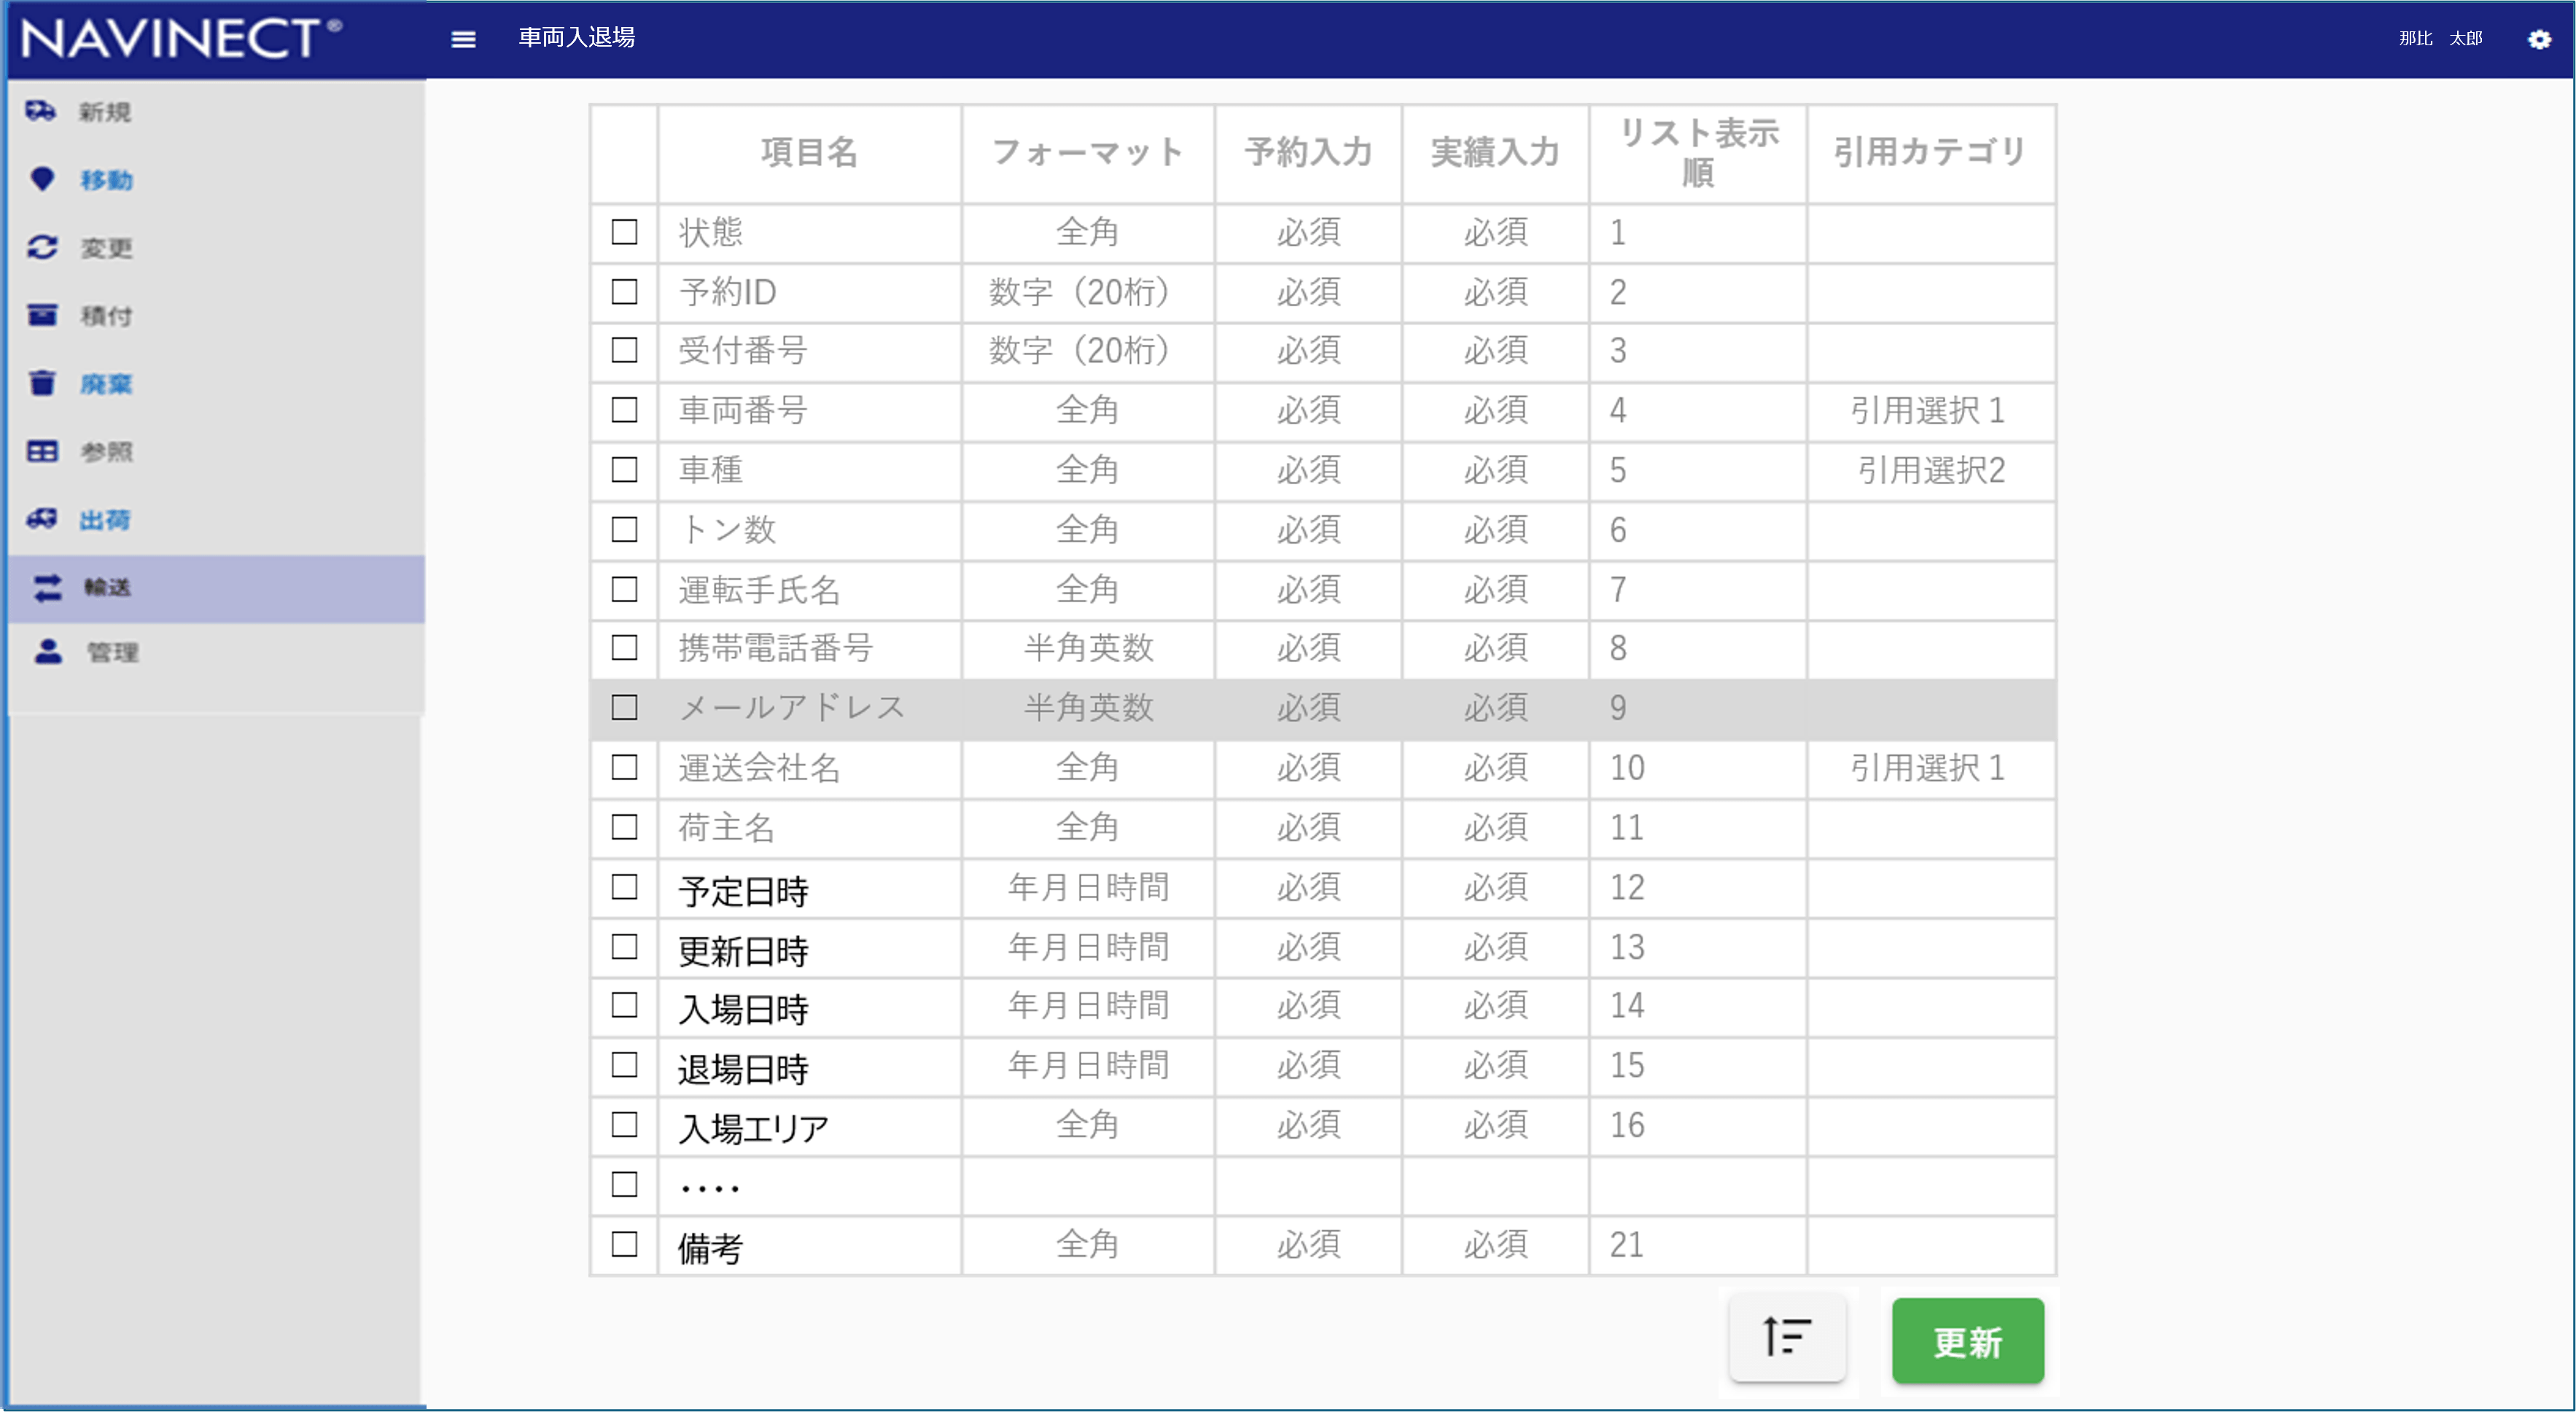
Task: Open the settings gear icon
Action: 2539,39
